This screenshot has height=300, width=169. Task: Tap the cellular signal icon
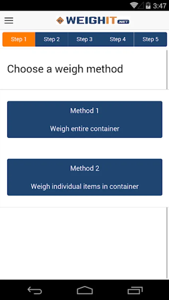(141, 6)
